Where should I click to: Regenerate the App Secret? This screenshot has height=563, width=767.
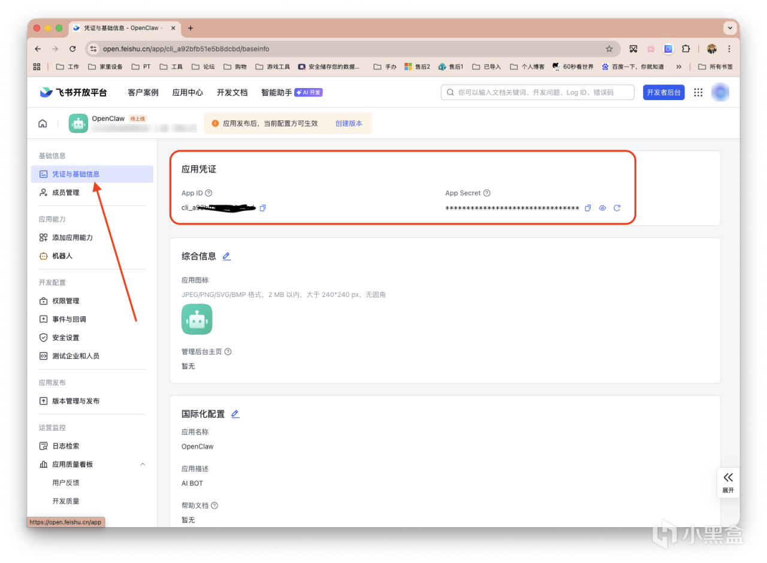coord(617,208)
